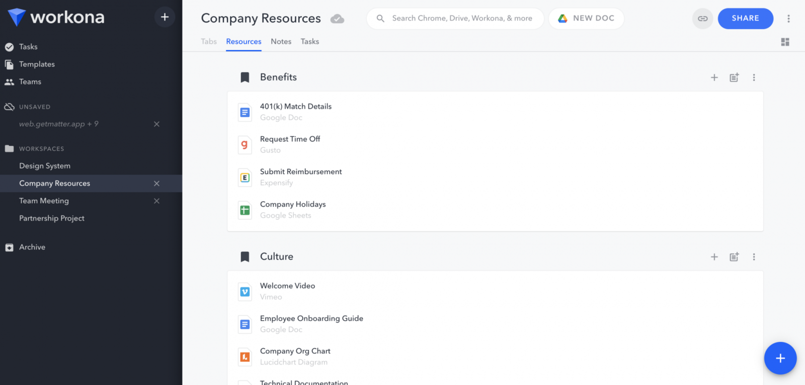Screen dimensions: 805x385
Task: Switch to the Tabs tab
Action: click(x=209, y=42)
